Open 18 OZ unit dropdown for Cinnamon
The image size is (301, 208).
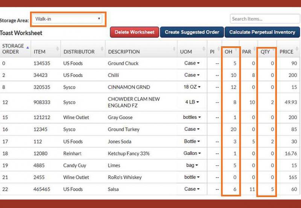point(192,87)
